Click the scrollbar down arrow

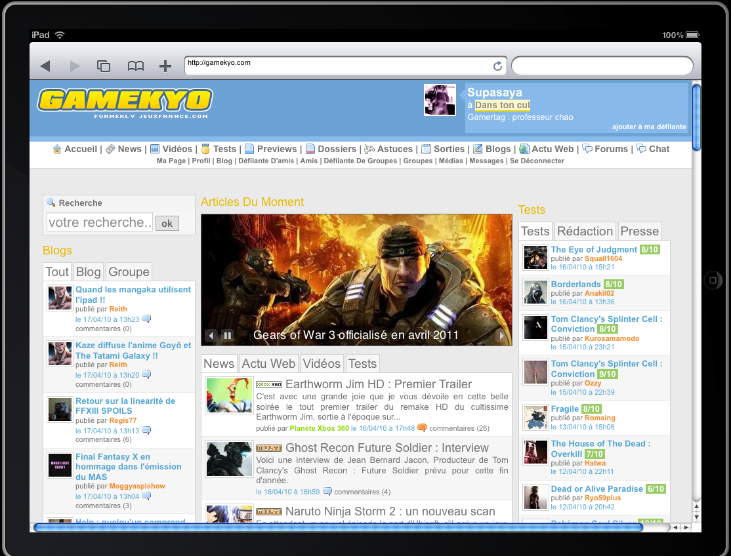(x=696, y=517)
